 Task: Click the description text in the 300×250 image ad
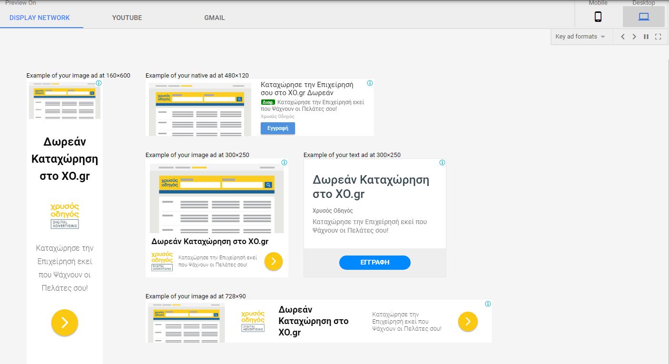pos(217,261)
